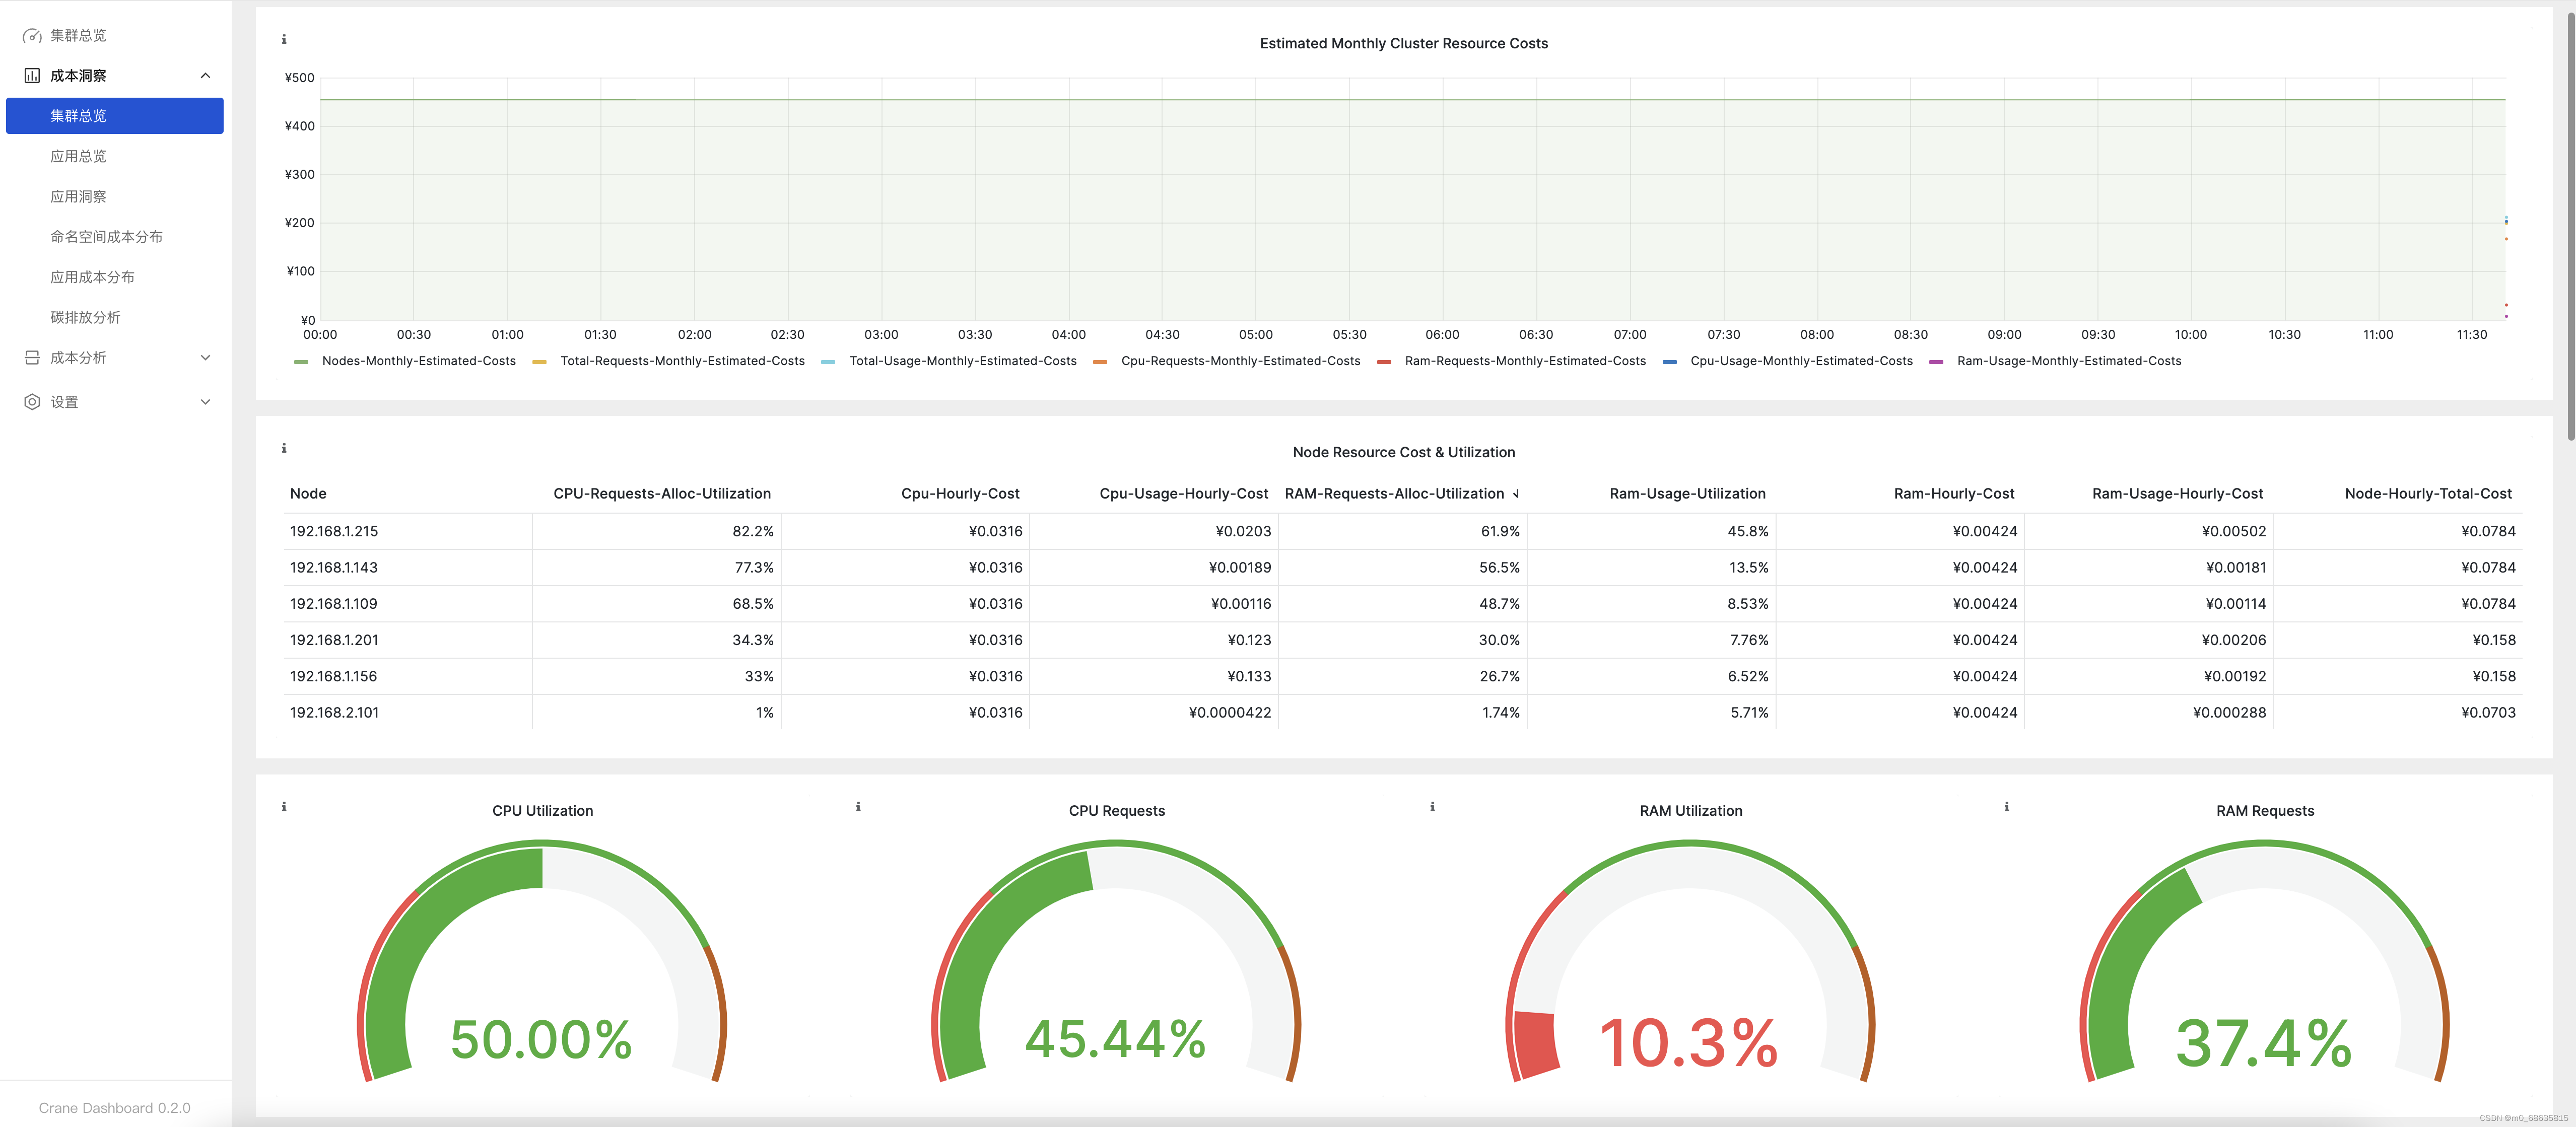Click sort arrow on RAM-Requests-Alloc-Utilization column
The height and width of the screenshot is (1127, 2576).
coord(1516,494)
